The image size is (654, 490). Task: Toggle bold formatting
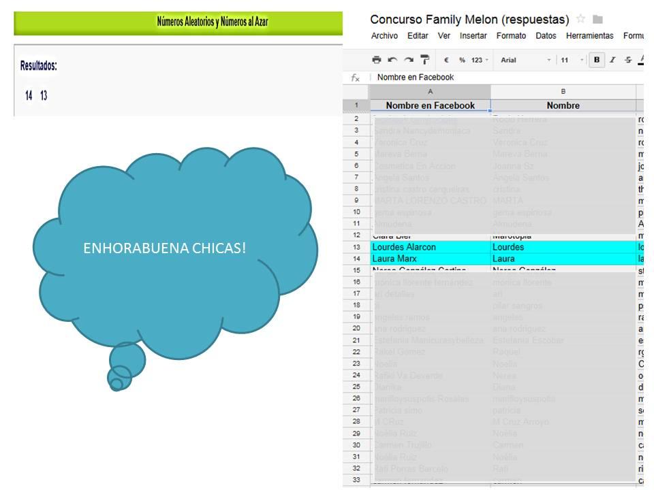597,60
